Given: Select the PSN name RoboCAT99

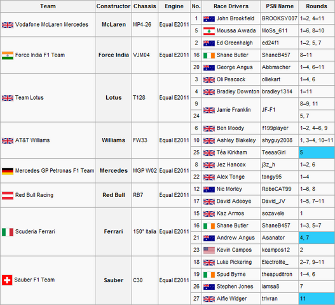Looking at the screenshot, I should (x=277, y=189).
